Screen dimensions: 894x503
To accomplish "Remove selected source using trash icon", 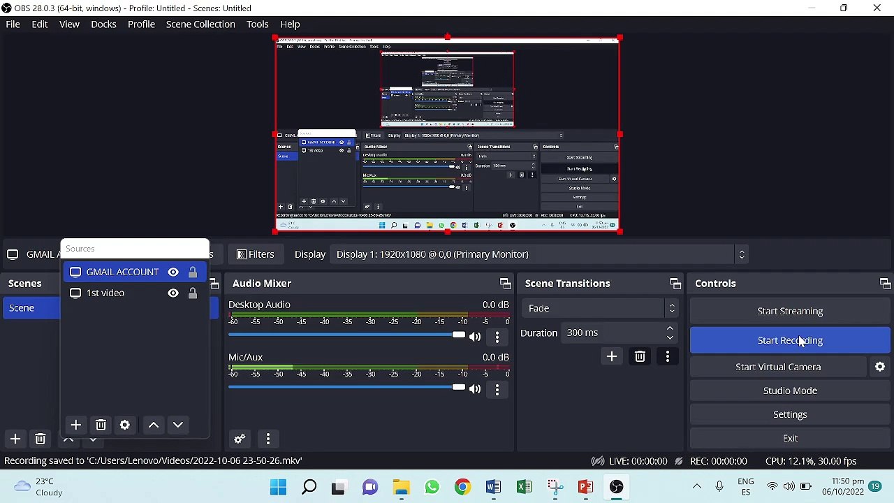I will (x=101, y=425).
